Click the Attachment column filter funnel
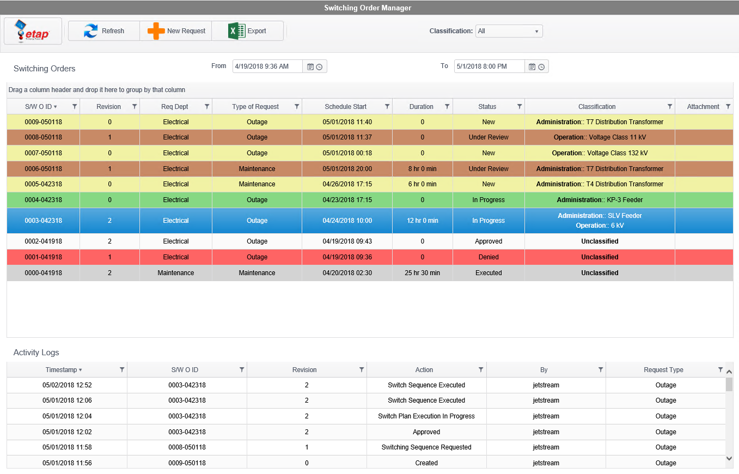 pyautogui.click(x=728, y=106)
